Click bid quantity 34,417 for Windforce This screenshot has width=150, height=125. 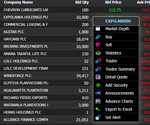click(x=82, y=76)
